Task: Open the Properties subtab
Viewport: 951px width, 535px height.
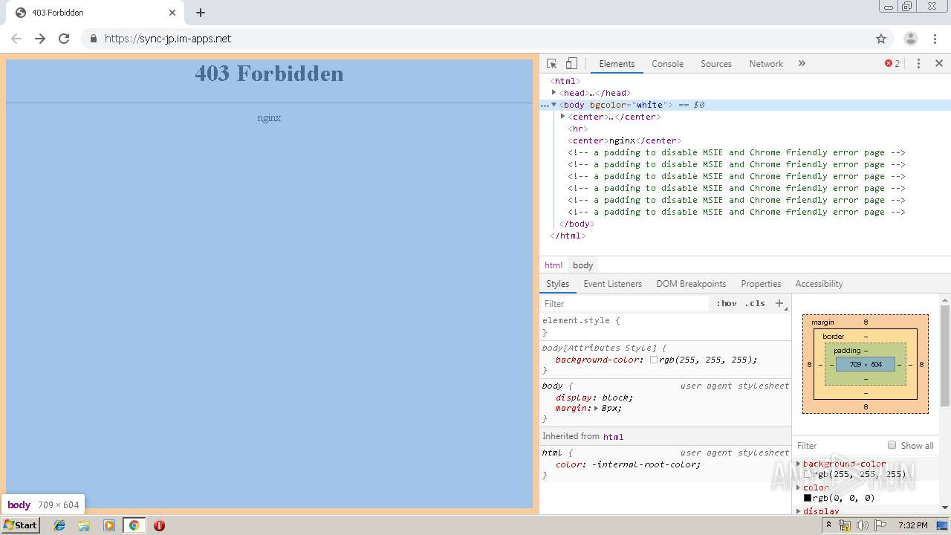Action: [761, 284]
